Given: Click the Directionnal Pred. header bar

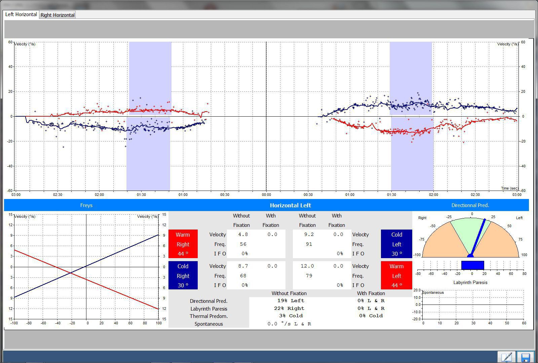Looking at the screenshot, I should (470, 205).
